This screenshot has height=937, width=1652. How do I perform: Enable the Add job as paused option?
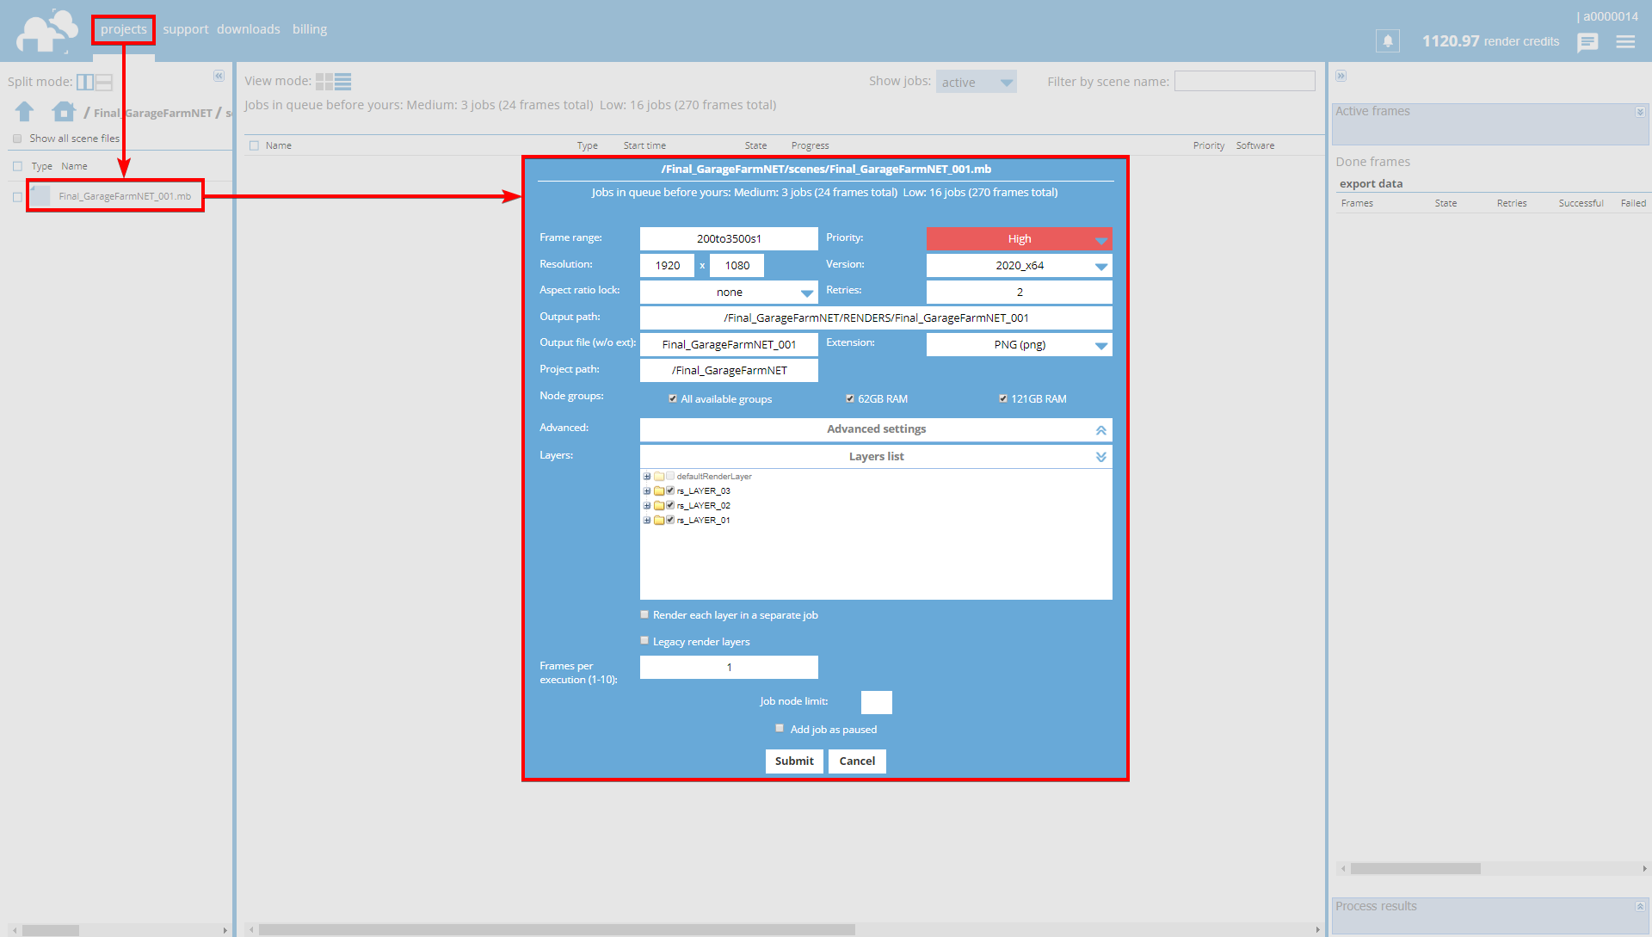780,728
